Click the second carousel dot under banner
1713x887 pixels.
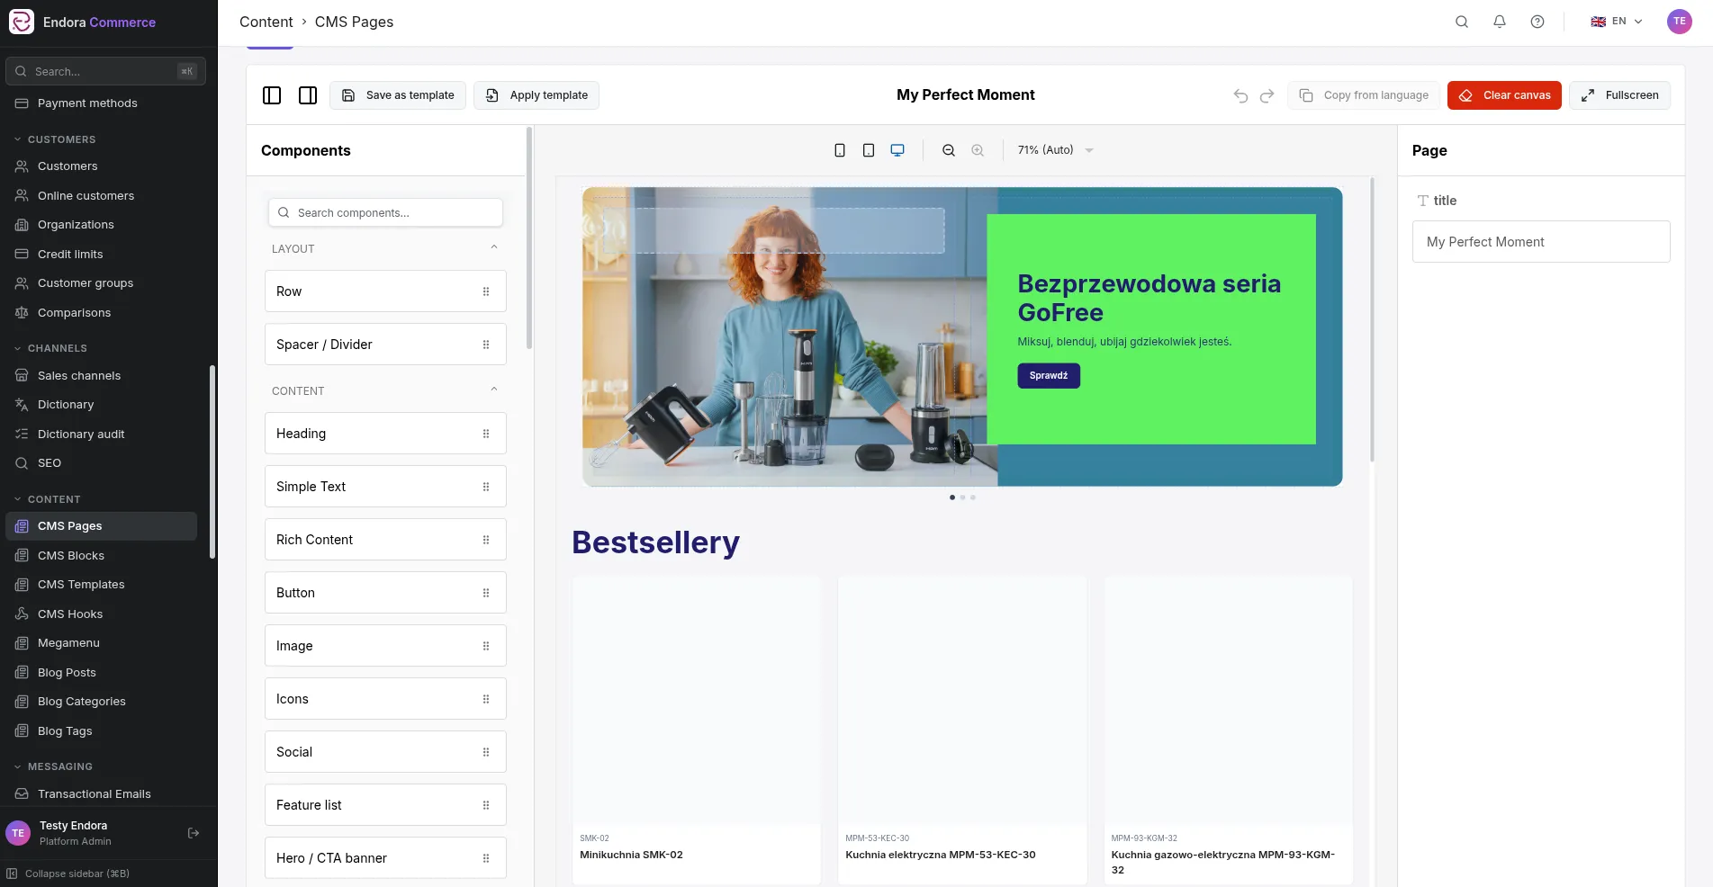[962, 497]
